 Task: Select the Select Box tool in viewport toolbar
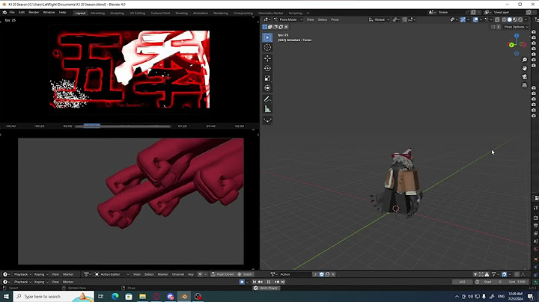click(267, 37)
